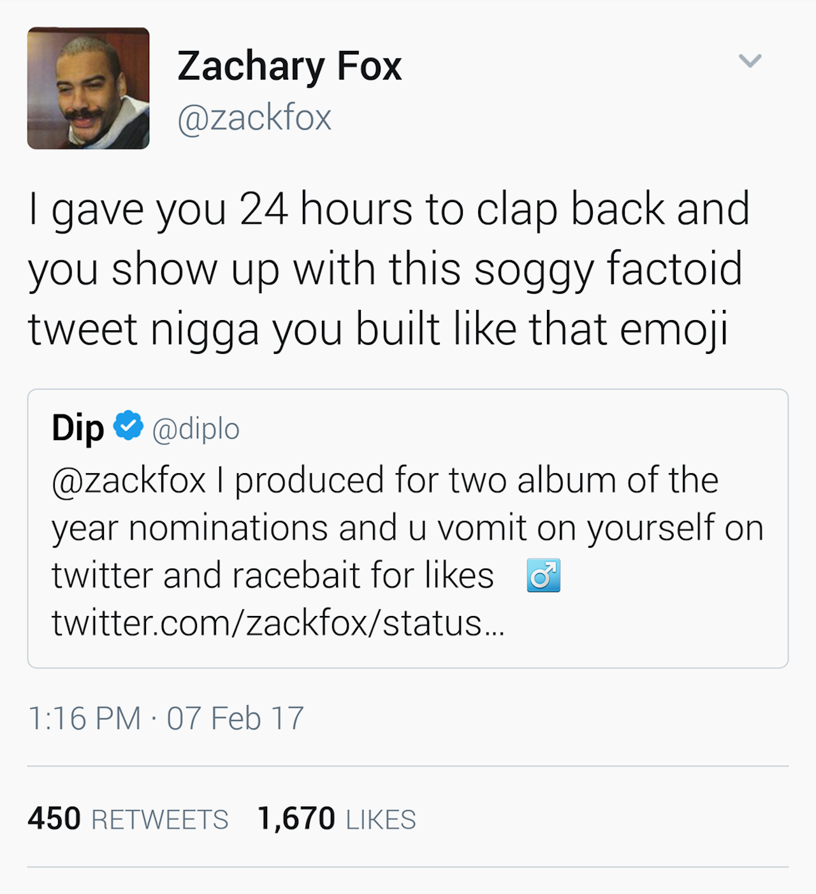Click the RETWEETS label
The width and height of the screenshot is (816, 894).
click(160, 820)
